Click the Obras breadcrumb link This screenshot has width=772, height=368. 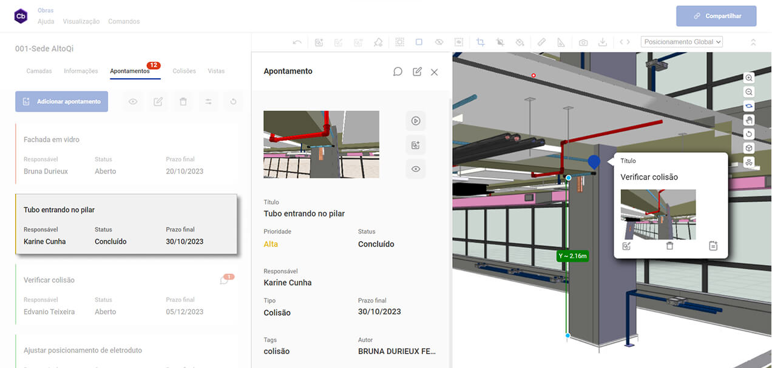[x=46, y=10]
